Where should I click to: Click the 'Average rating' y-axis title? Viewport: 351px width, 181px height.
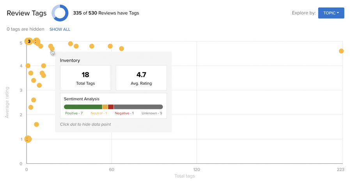[x=7, y=102]
